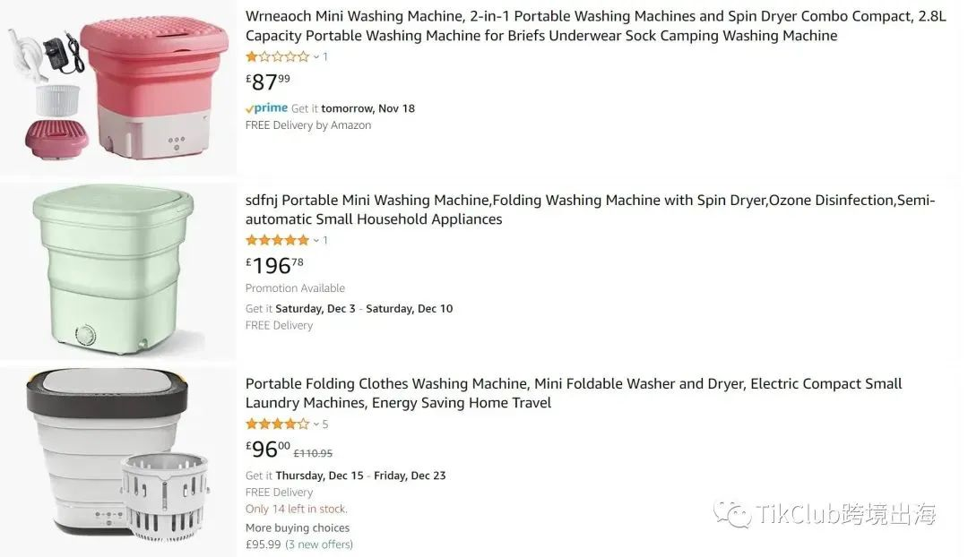Open the 5 reviews count link

tap(325, 424)
